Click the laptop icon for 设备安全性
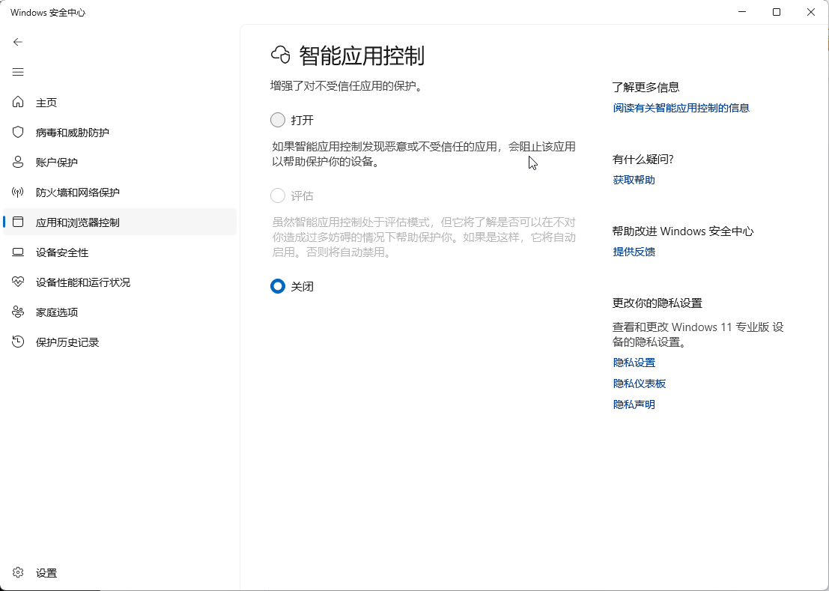Viewport: 829px width, 591px height. tap(18, 252)
